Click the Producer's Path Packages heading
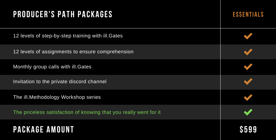Viewport: 276px width, 140px height. point(63,14)
